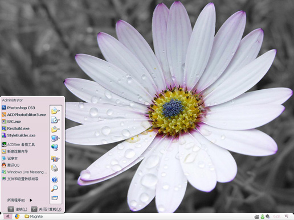294x220 pixels.
Task: Open the search magnifier in the start menu
Action: pos(55,189)
